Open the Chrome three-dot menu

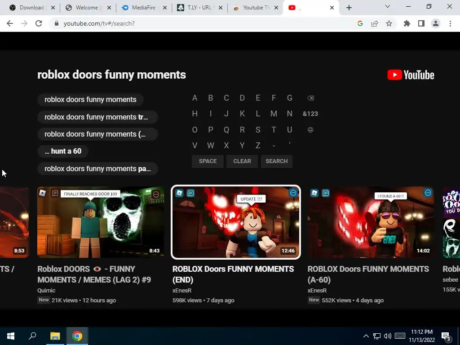(x=450, y=23)
